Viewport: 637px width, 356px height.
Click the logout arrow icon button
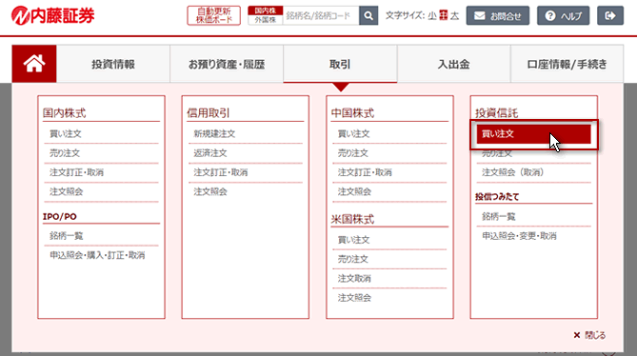tap(610, 16)
